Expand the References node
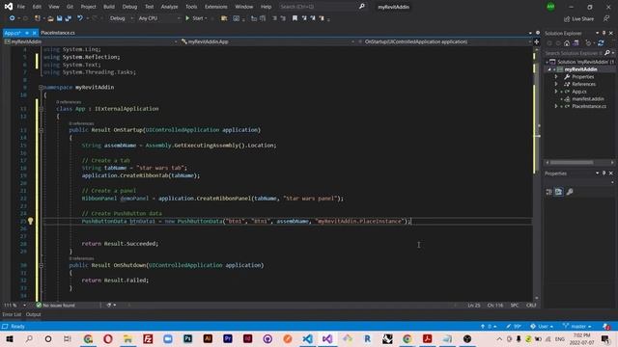618x347 pixels. tap(556, 84)
